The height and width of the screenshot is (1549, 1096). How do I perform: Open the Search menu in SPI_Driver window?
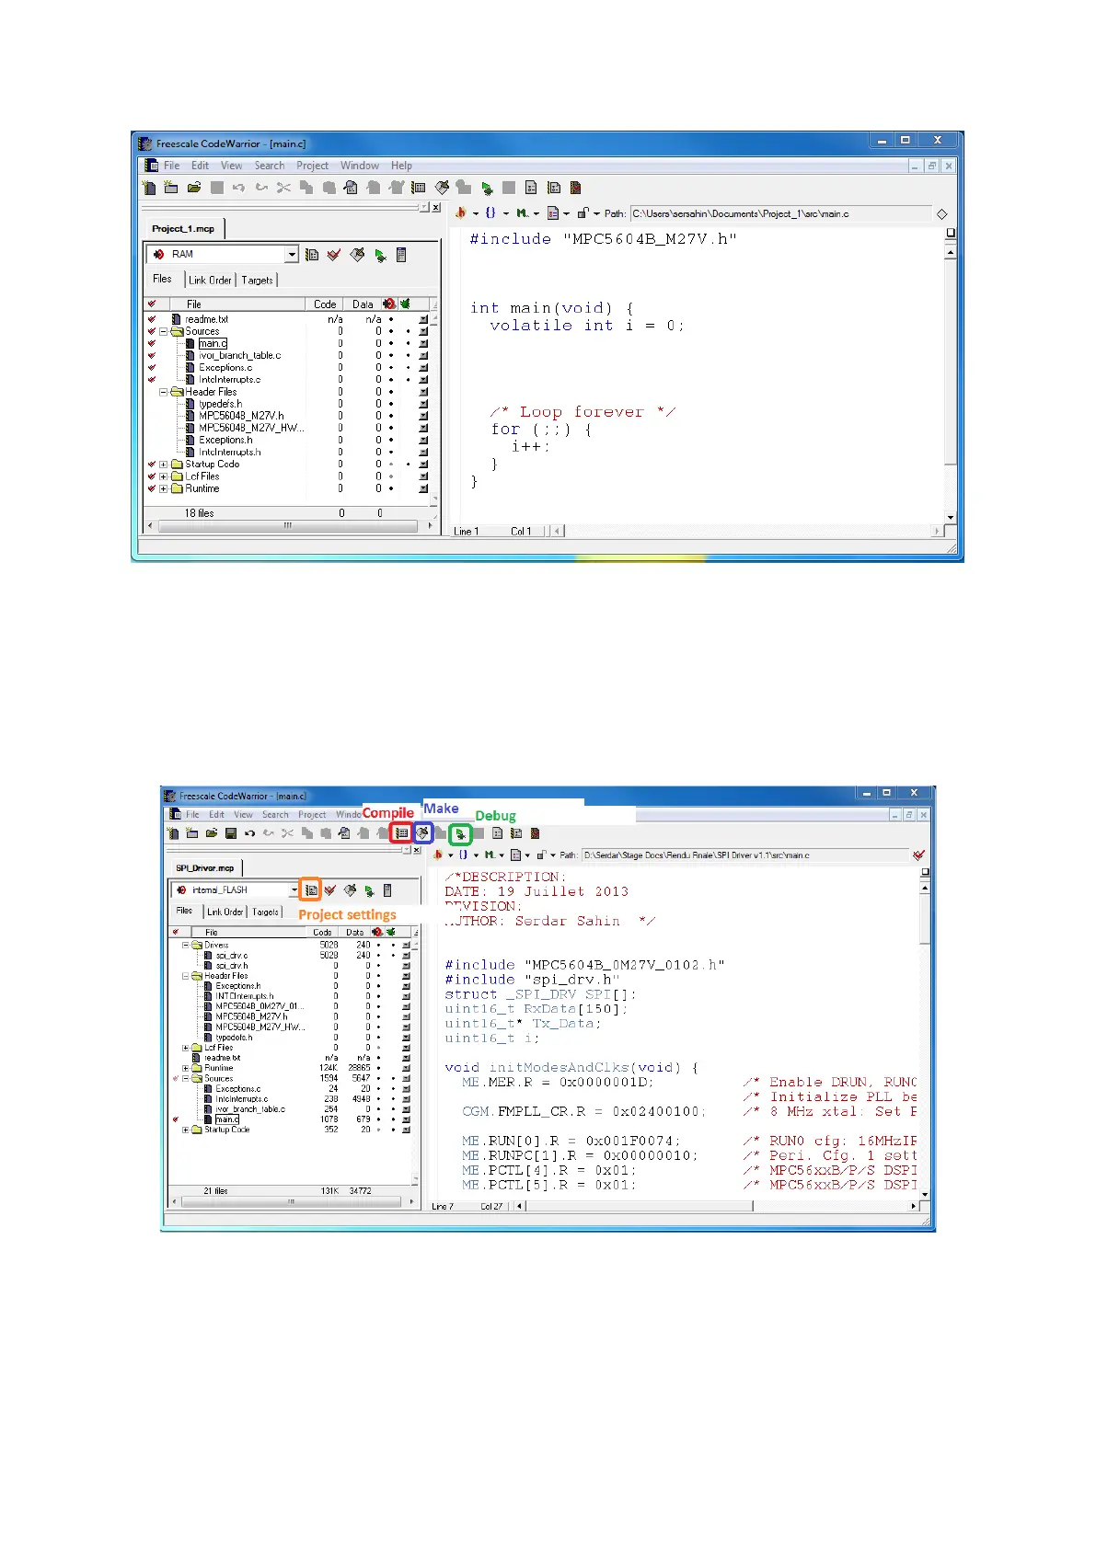click(275, 814)
